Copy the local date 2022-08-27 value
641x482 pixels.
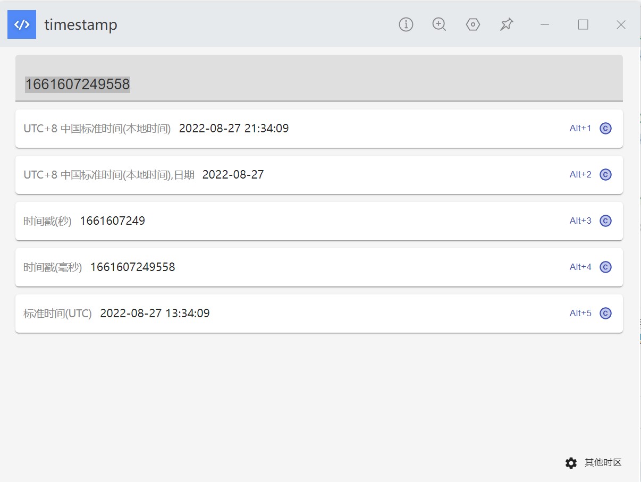605,175
